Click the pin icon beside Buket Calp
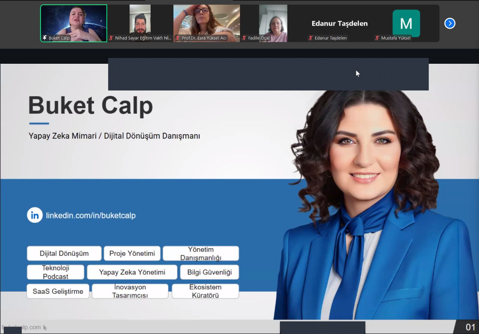Screen dimensions: 479x334 [45, 38]
